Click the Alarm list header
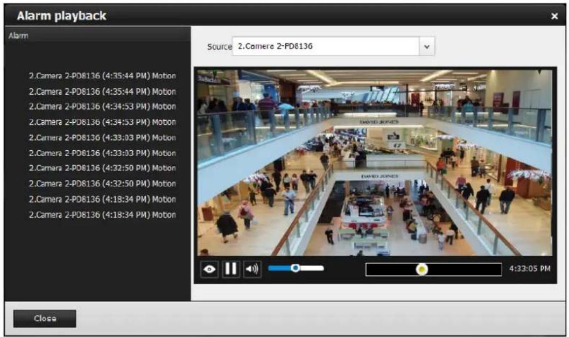Image resolution: width=569 pixels, height=337 pixels. coord(97,36)
